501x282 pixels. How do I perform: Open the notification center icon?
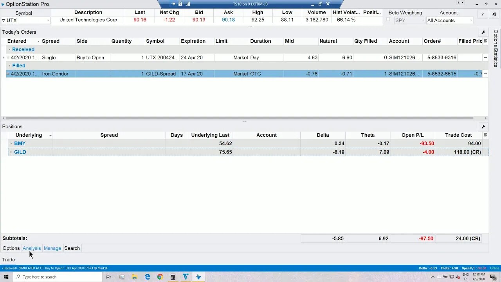click(494, 277)
